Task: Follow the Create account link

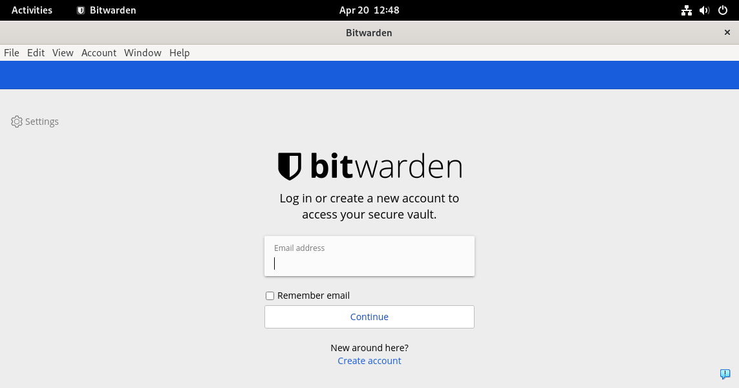Action: (x=369, y=361)
